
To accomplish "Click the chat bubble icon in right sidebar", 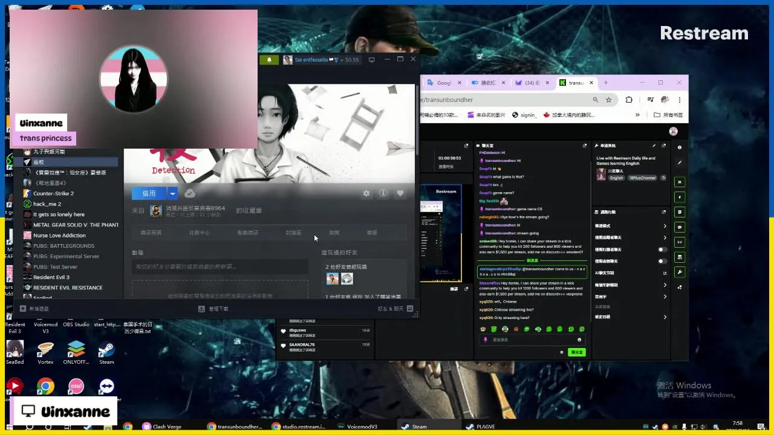I will pyautogui.click(x=680, y=227).
